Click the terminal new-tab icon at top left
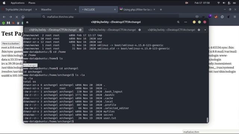This screenshot has width=239, height=134. click(27, 22)
